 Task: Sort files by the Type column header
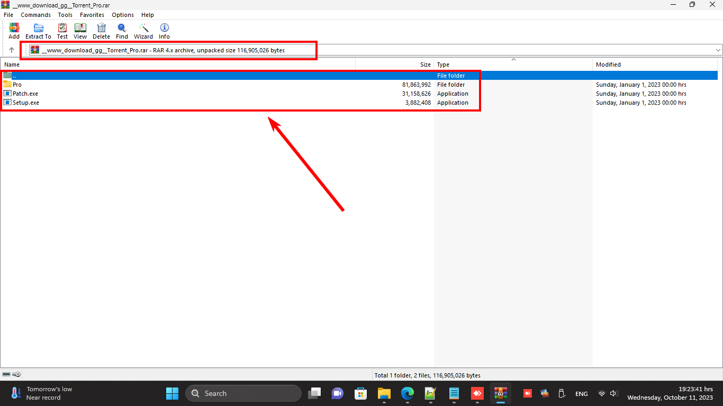[x=513, y=64]
